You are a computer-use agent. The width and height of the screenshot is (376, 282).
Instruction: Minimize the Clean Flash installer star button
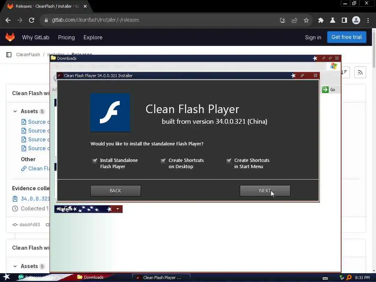[293, 76]
